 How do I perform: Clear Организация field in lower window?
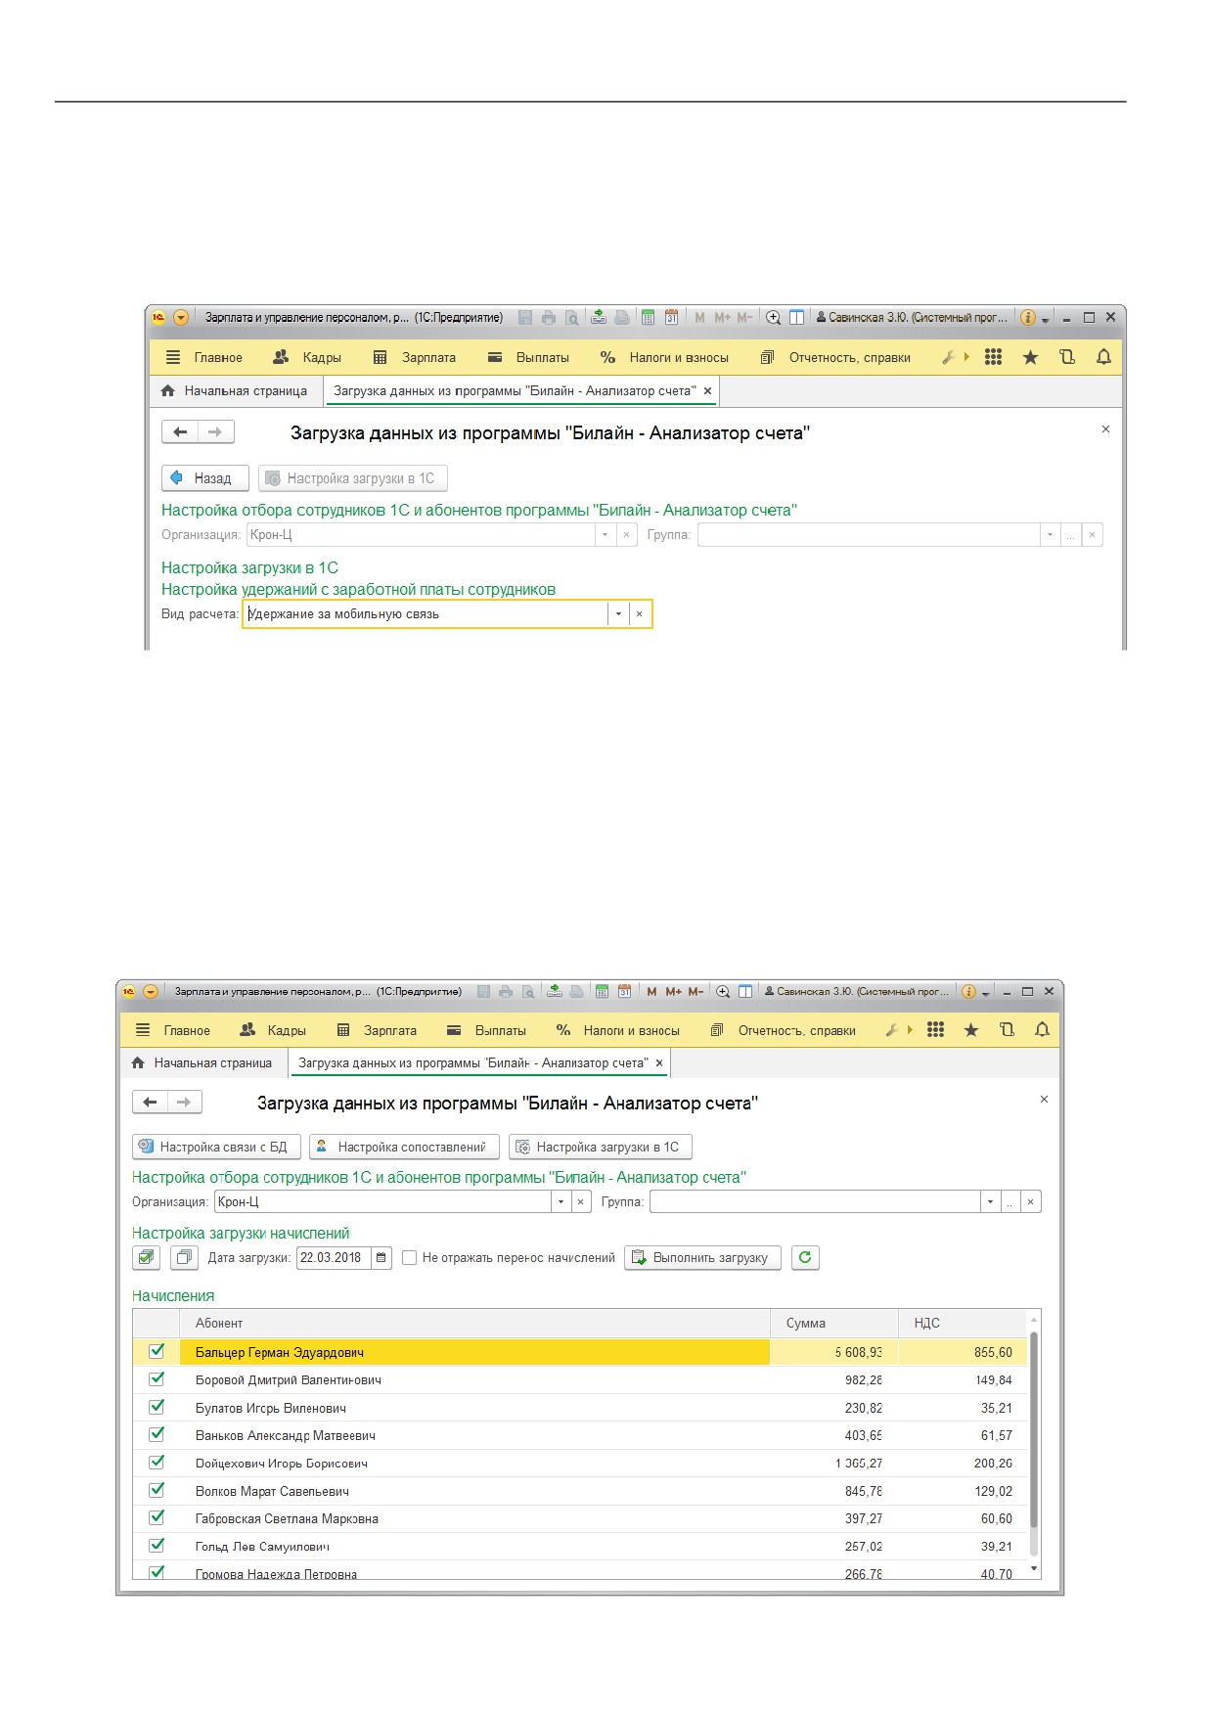coord(580,1201)
